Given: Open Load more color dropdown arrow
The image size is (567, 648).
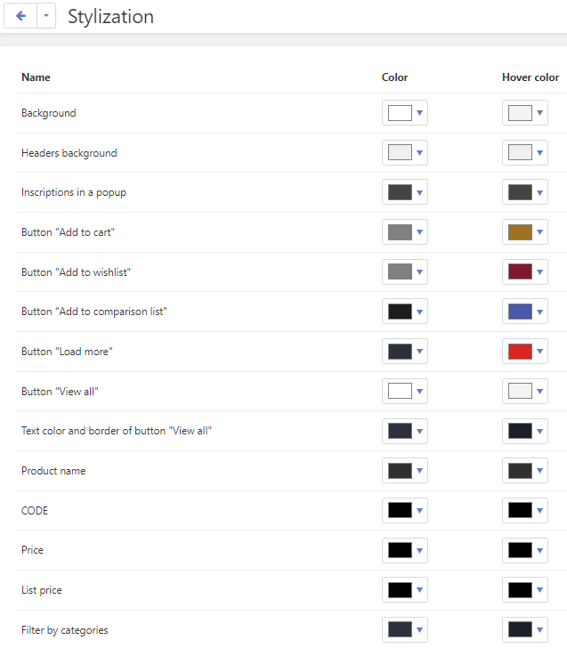Looking at the screenshot, I should click(419, 352).
